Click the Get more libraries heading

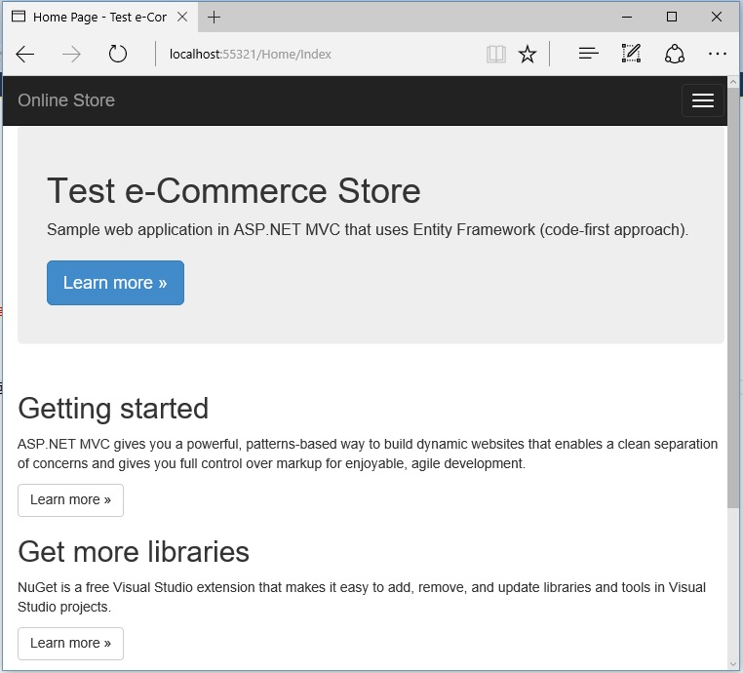[134, 552]
